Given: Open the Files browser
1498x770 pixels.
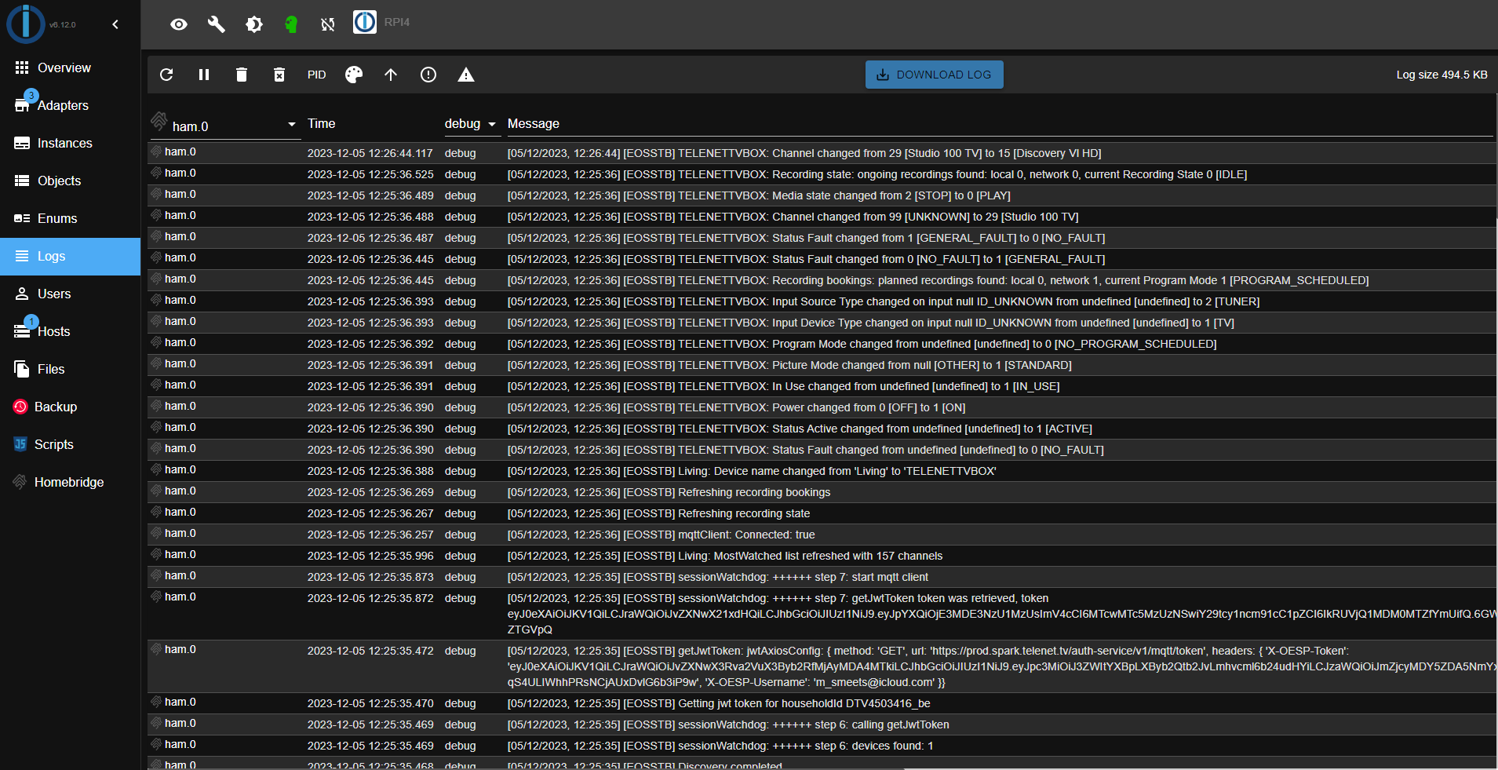Looking at the screenshot, I should (x=70, y=369).
